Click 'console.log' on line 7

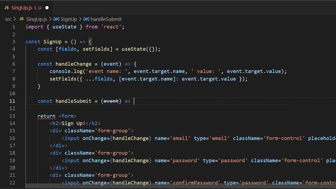(66, 71)
